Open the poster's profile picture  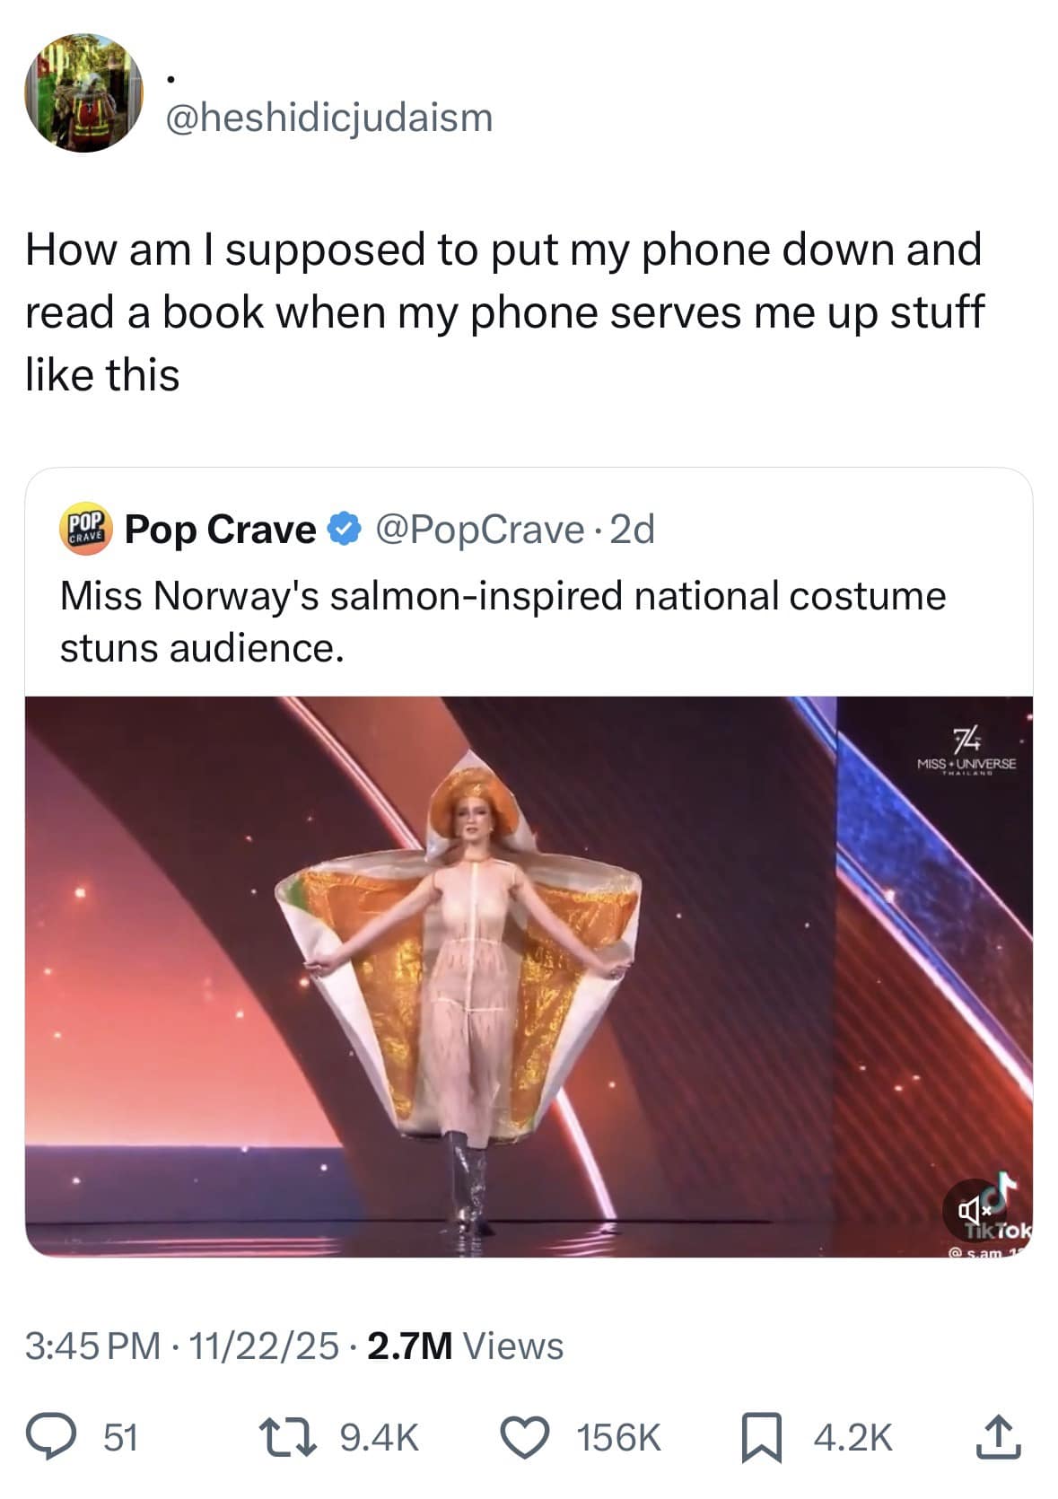[x=83, y=93]
